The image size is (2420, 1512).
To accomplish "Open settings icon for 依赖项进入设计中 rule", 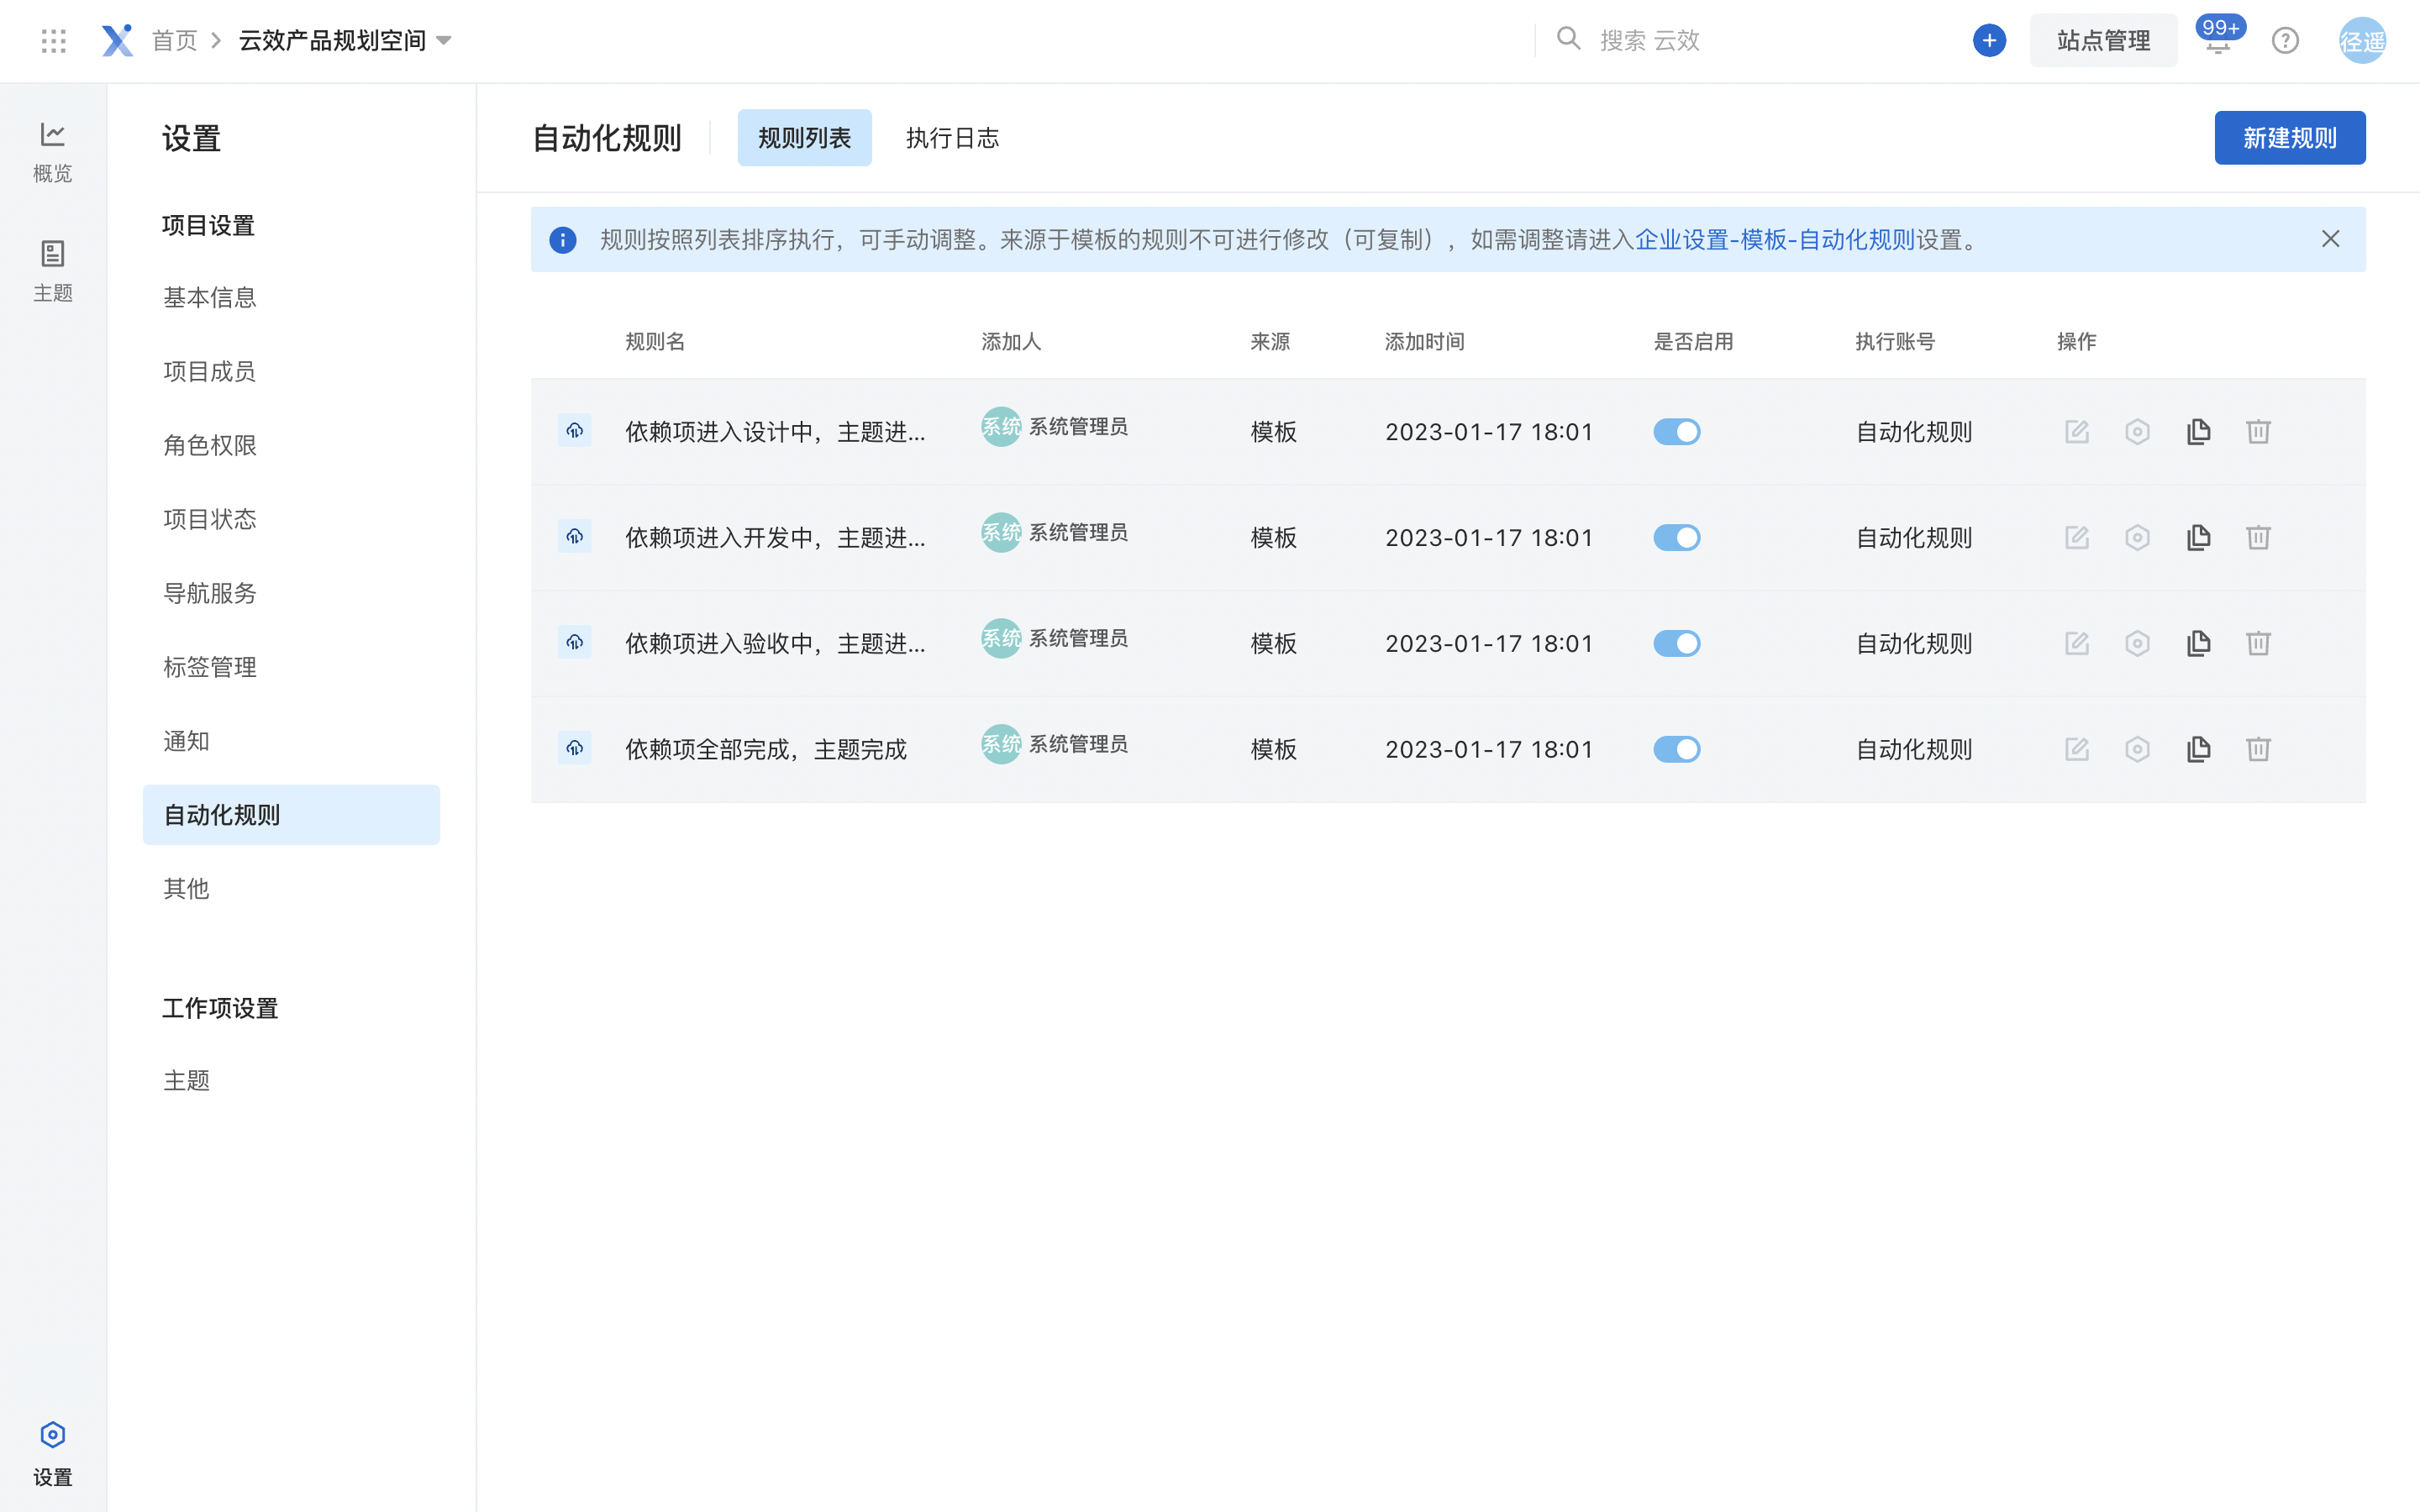I will pos(2137,432).
